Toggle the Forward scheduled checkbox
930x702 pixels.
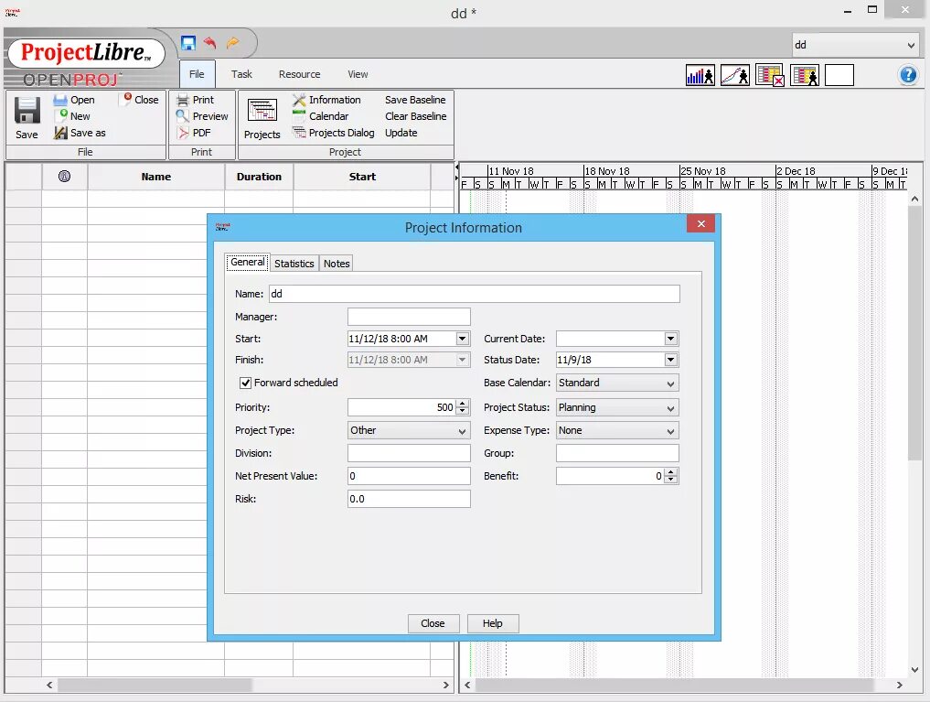[245, 383]
